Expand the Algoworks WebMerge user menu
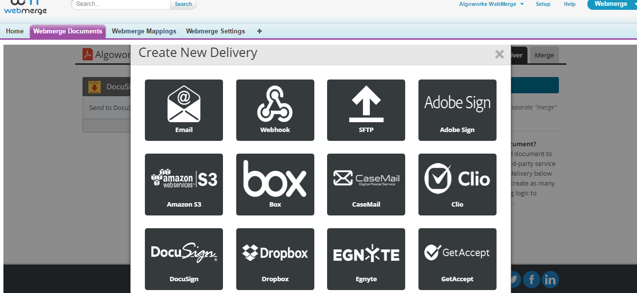The height and width of the screenshot is (293, 637). click(x=491, y=4)
